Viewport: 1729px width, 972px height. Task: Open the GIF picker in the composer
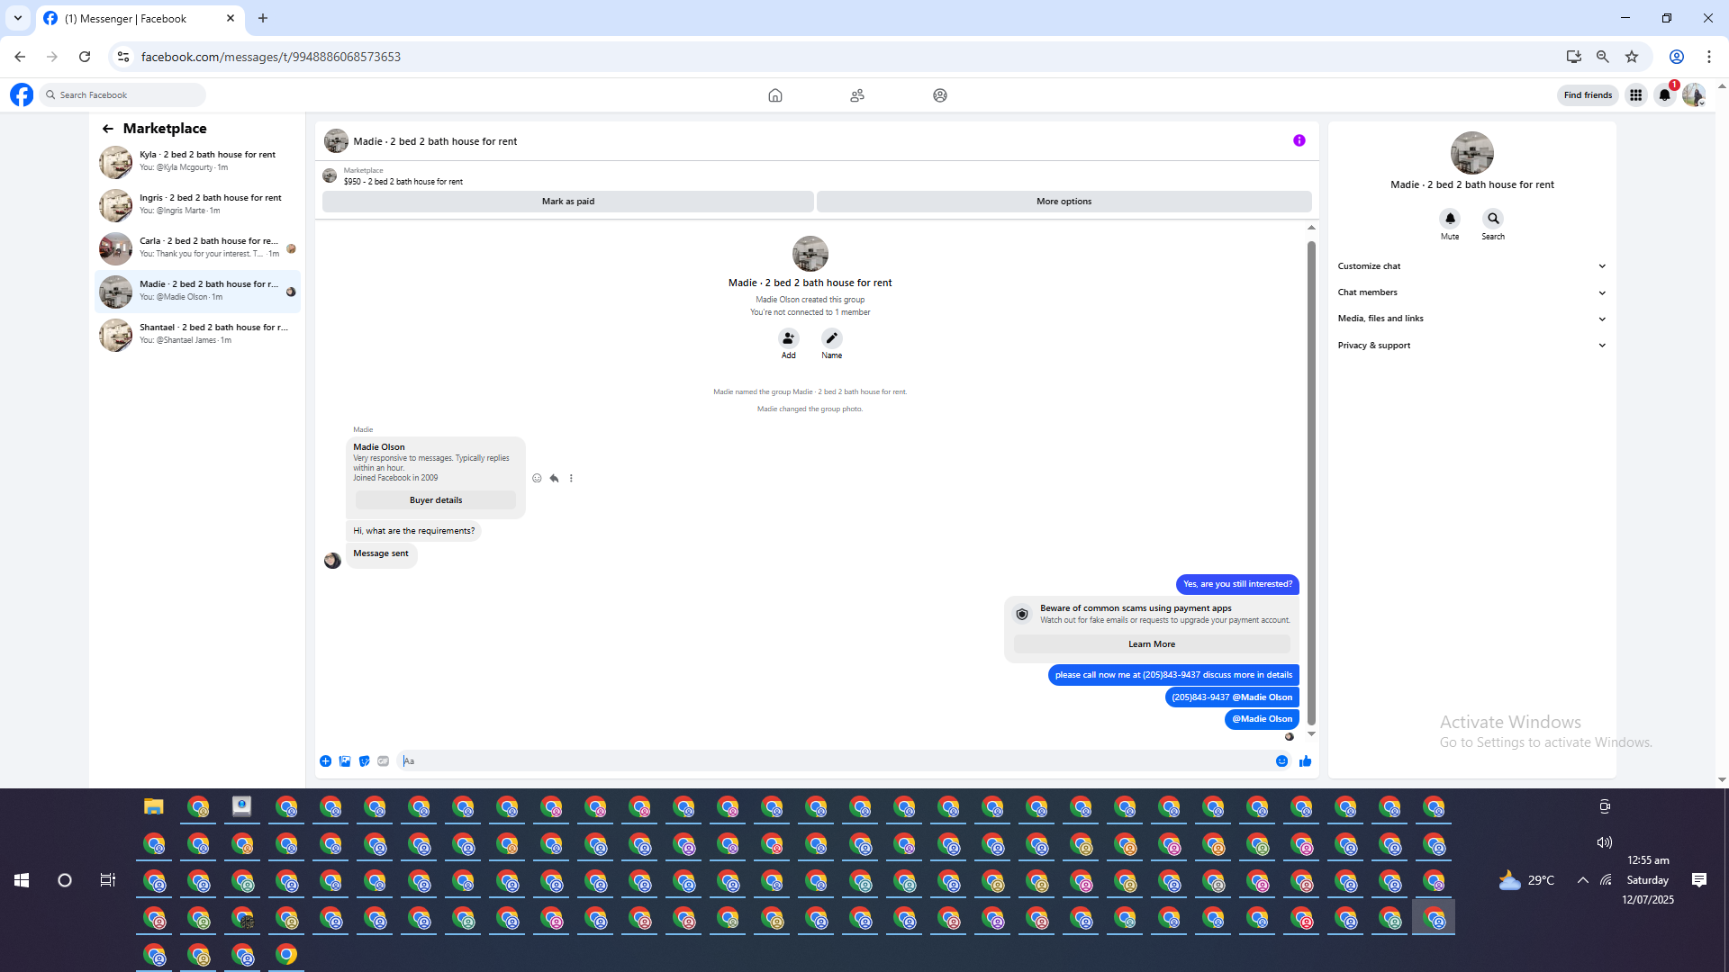pyautogui.click(x=384, y=761)
